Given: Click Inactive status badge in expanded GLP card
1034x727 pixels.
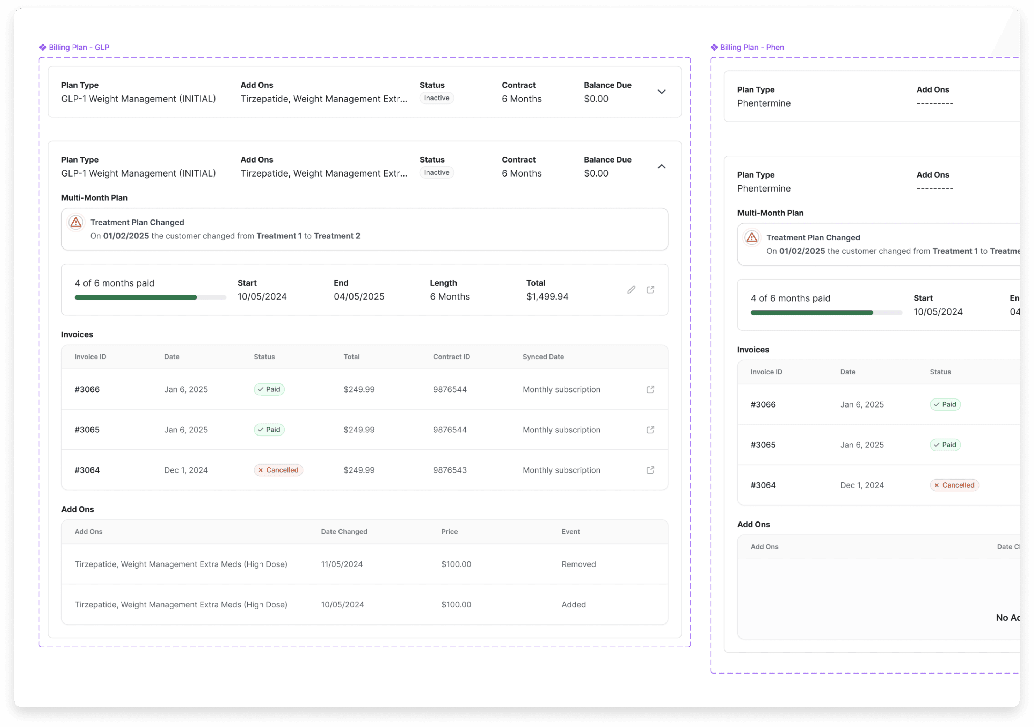Looking at the screenshot, I should (436, 173).
